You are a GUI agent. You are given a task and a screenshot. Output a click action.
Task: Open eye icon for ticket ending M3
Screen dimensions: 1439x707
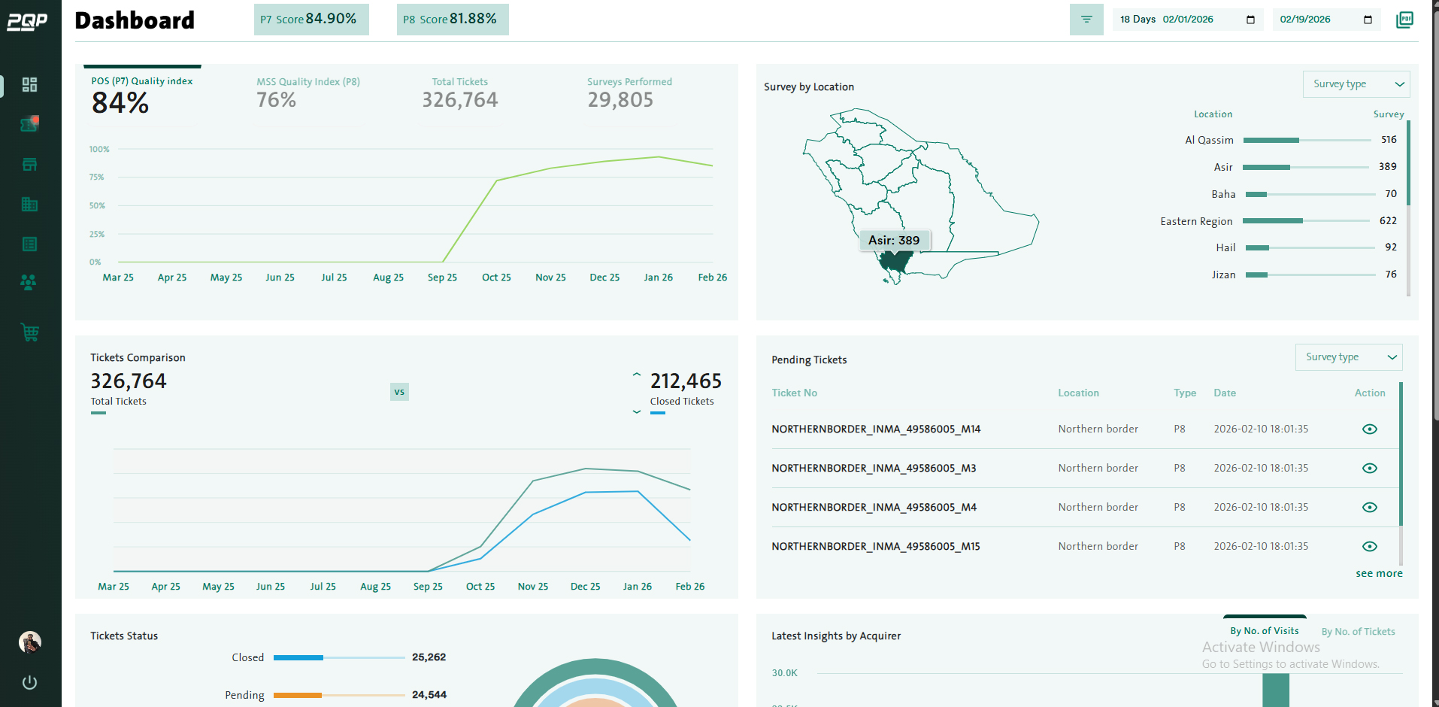pos(1370,468)
